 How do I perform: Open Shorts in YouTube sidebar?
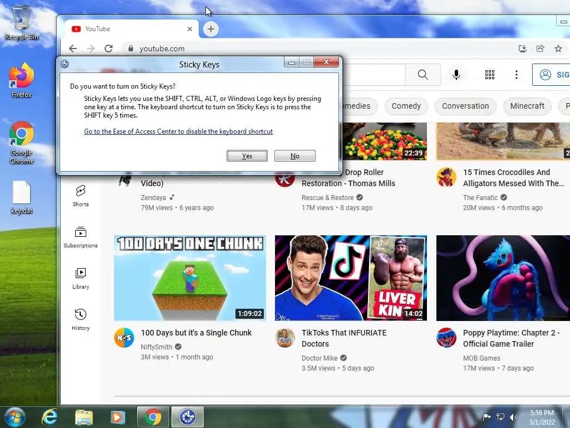click(81, 196)
